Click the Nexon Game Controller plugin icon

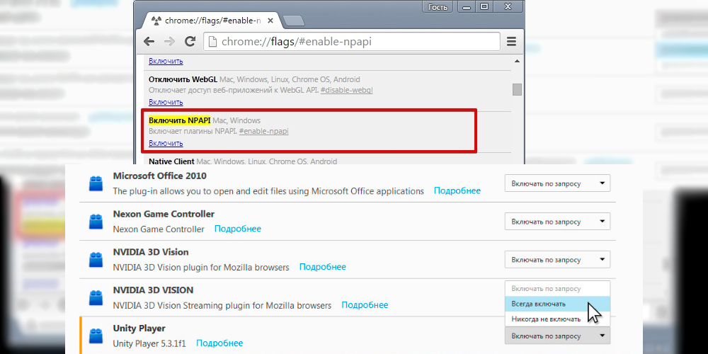pyautogui.click(x=96, y=222)
